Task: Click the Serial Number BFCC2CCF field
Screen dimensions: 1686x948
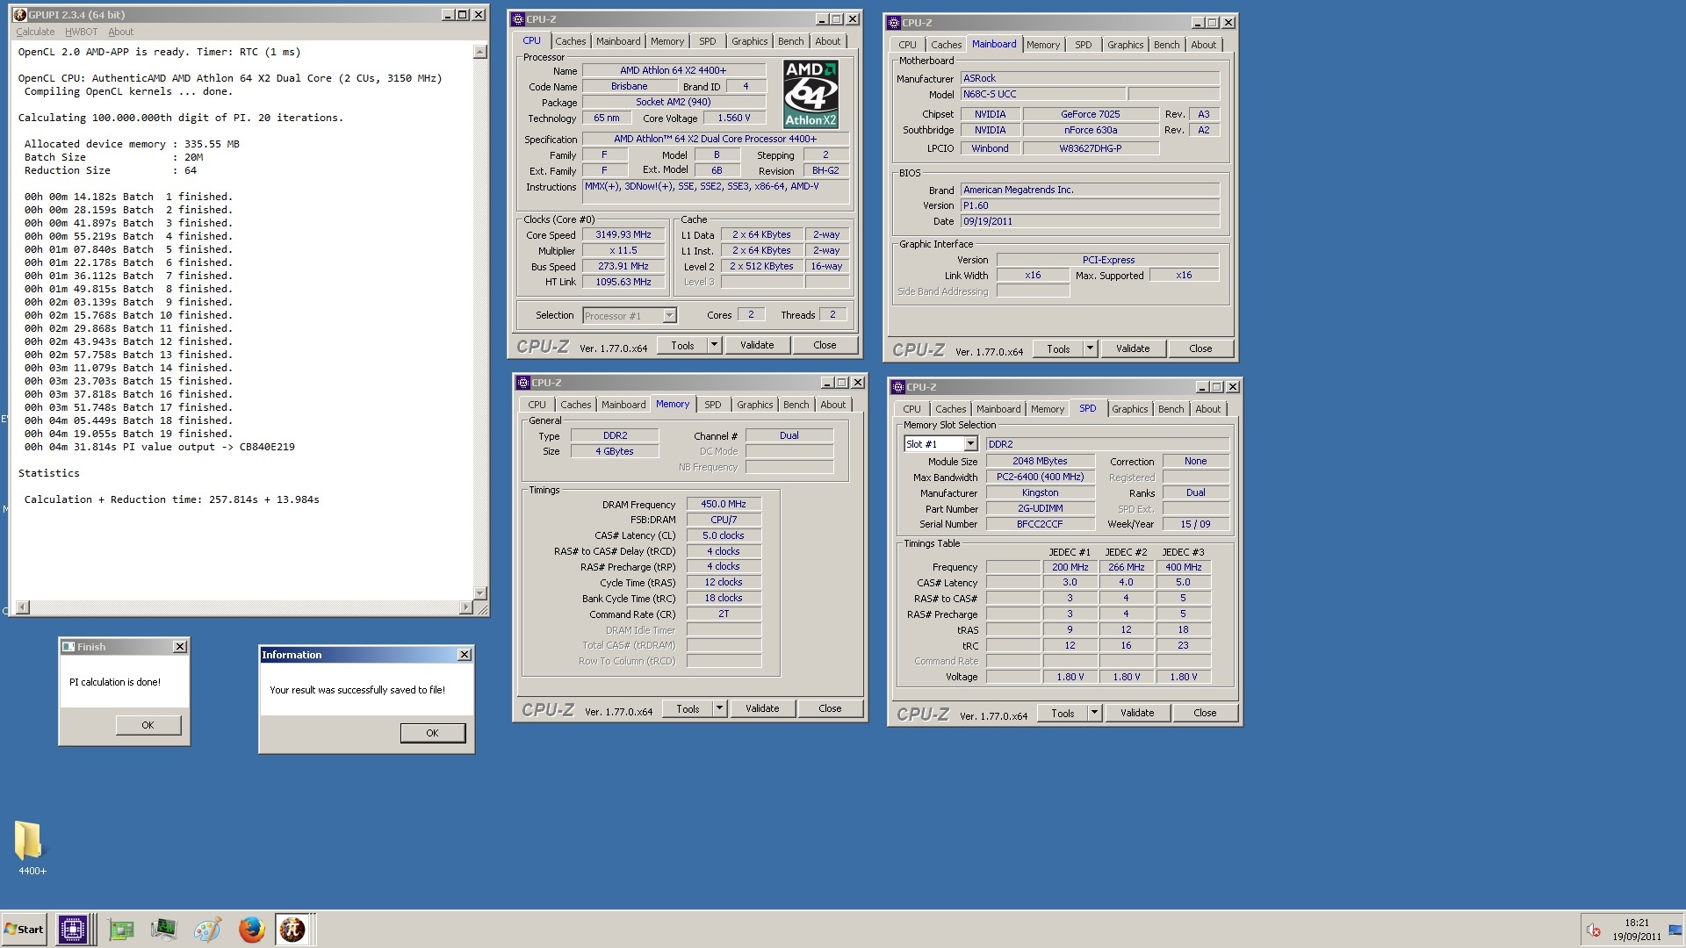Action: [1040, 524]
